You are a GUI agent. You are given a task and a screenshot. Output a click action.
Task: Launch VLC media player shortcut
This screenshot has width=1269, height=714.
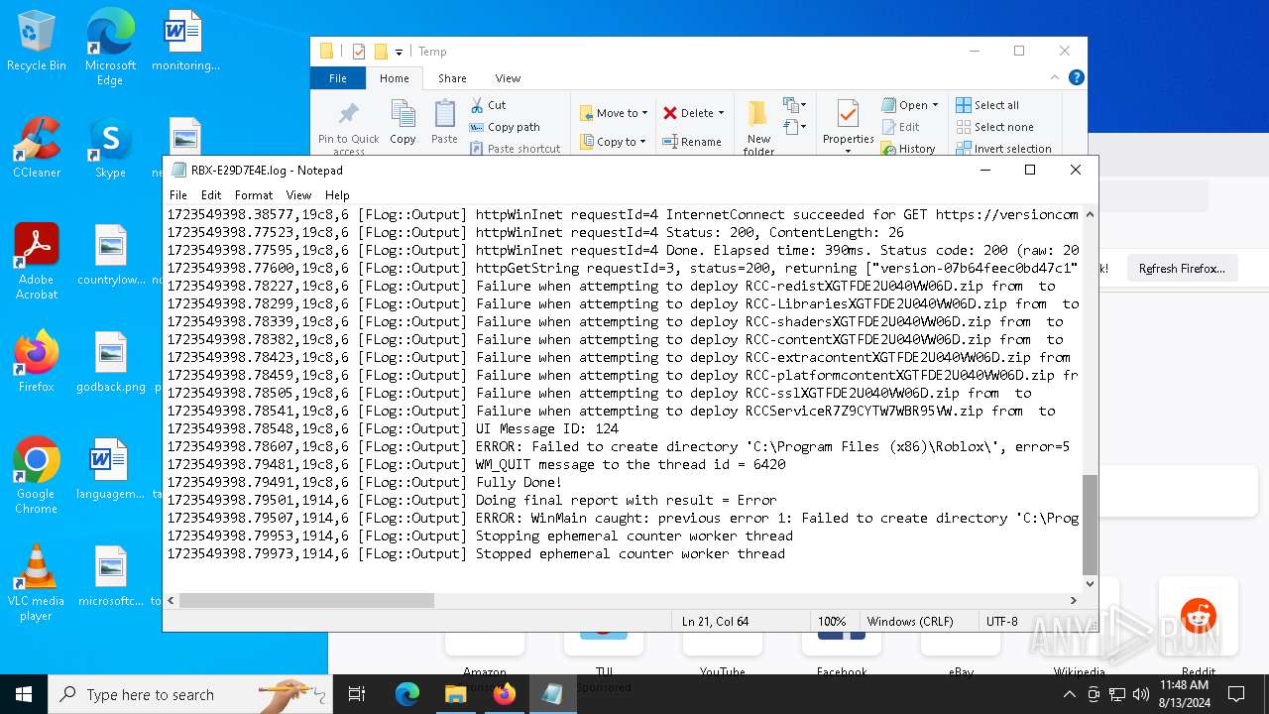pos(37,582)
